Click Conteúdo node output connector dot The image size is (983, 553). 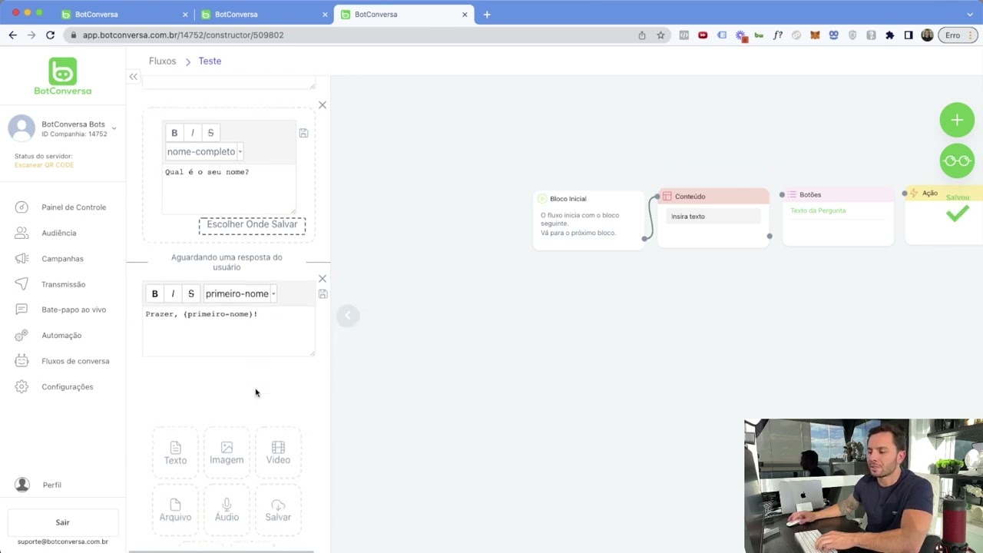tap(770, 236)
